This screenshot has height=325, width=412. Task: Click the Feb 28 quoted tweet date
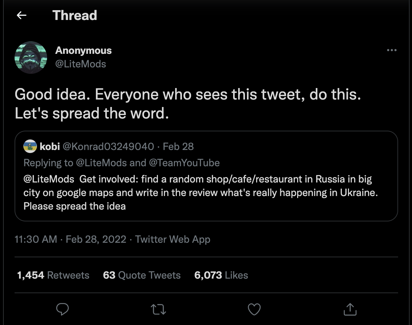point(178,146)
